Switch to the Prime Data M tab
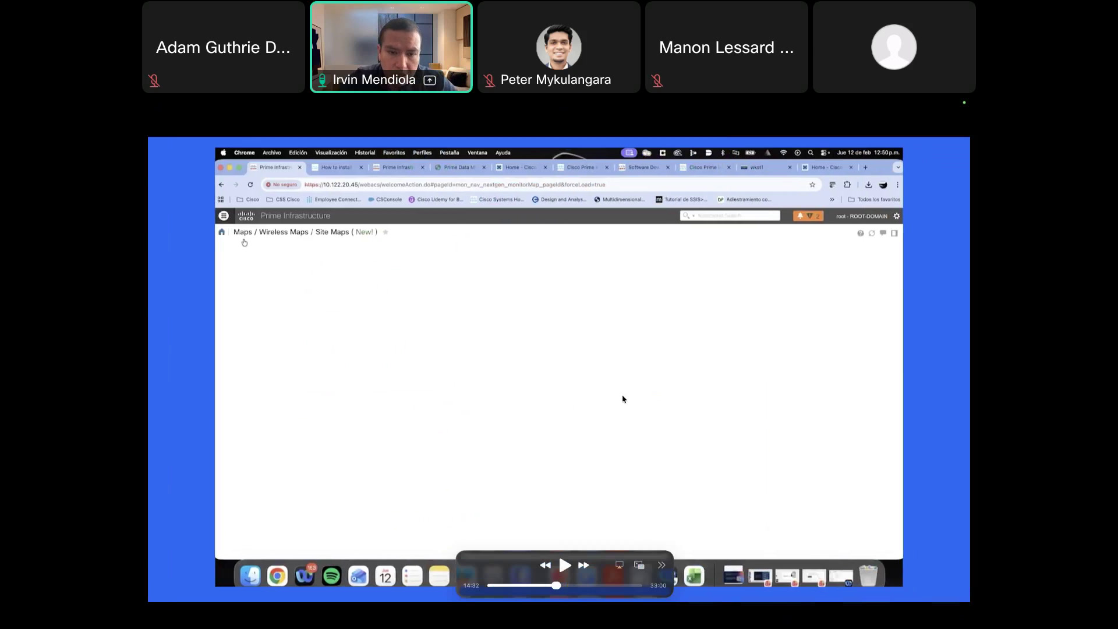Viewport: 1118px width, 629px height. [x=460, y=167]
